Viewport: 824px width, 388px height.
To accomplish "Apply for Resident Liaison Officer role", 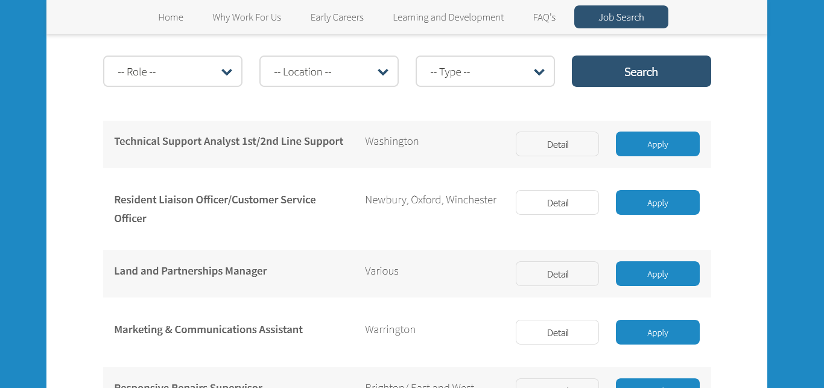I will [x=658, y=203].
